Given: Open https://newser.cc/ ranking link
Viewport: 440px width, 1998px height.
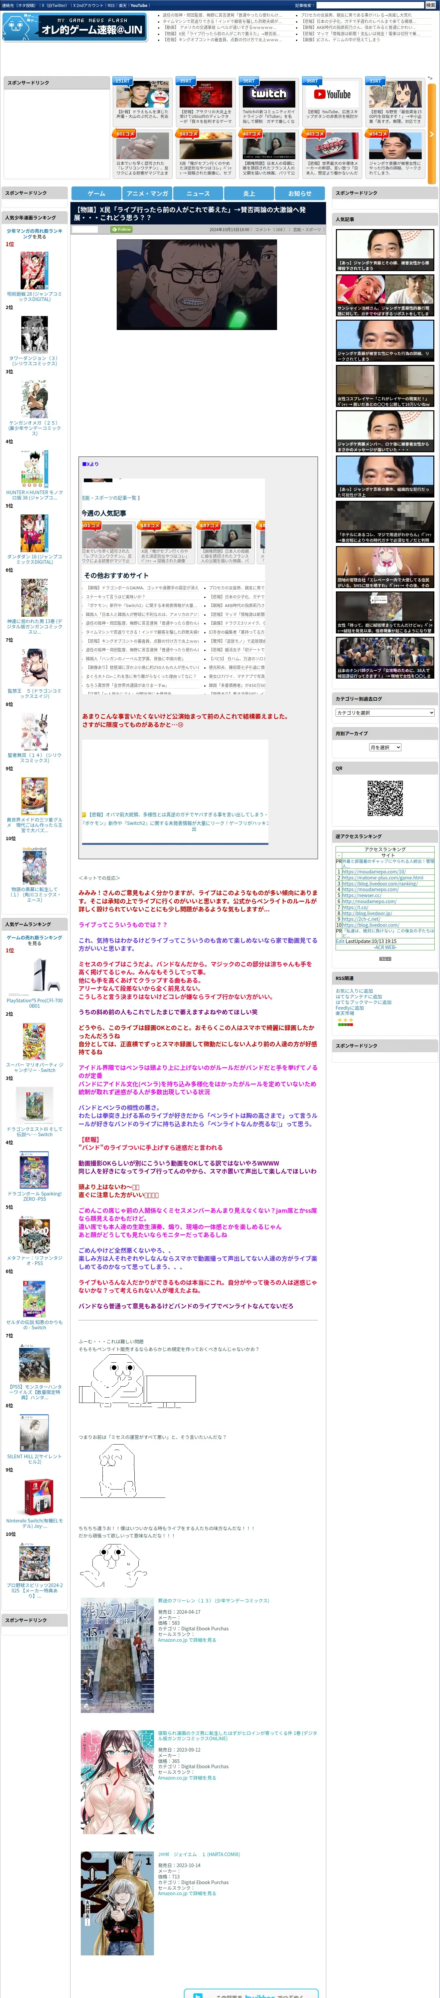Looking at the screenshot, I should click(362, 896).
